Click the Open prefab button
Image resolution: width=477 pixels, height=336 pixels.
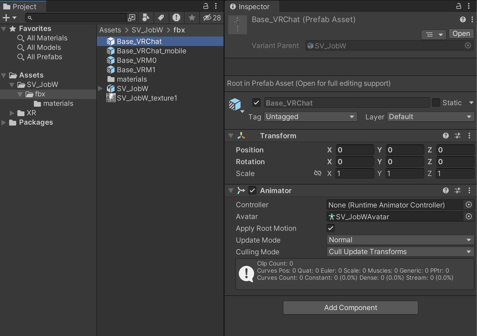pos(461,34)
